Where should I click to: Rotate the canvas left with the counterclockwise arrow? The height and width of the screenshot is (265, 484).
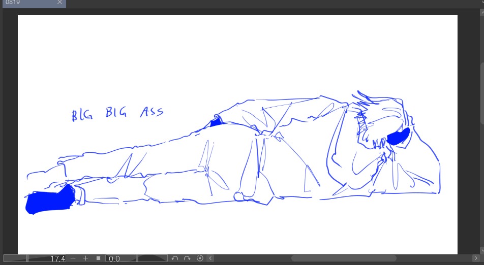click(x=175, y=258)
